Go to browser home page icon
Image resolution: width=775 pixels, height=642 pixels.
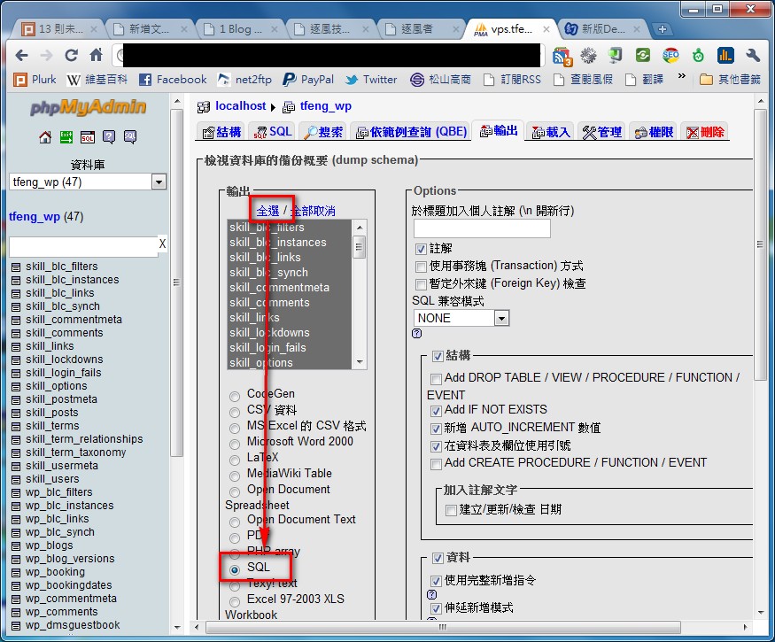[x=97, y=55]
